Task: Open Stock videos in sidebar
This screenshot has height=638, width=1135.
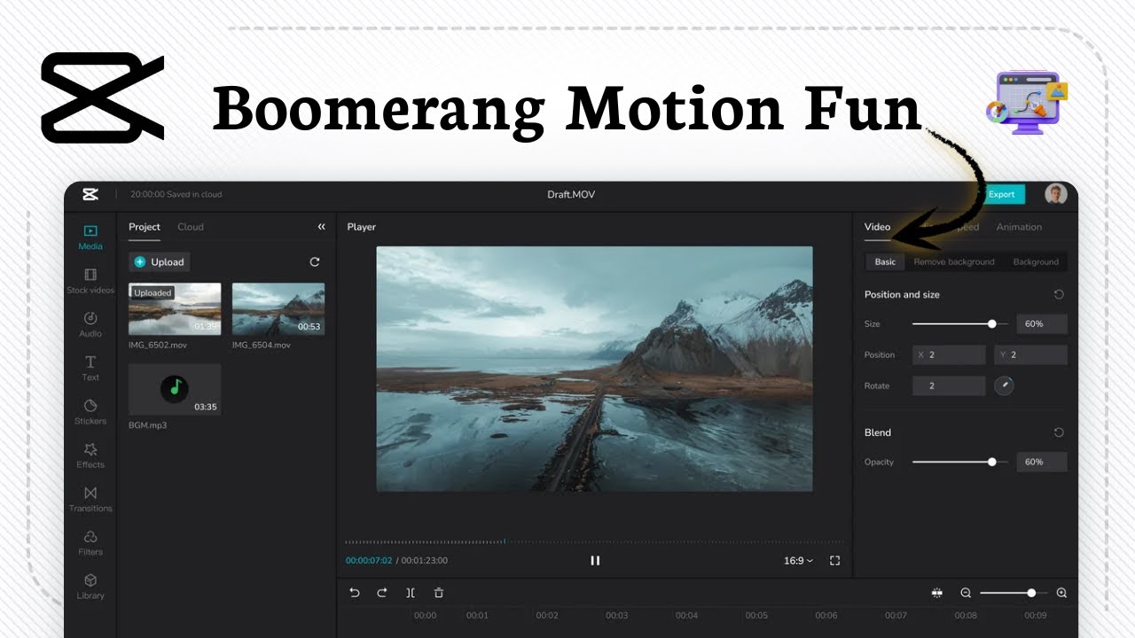Action: [90, 281]
